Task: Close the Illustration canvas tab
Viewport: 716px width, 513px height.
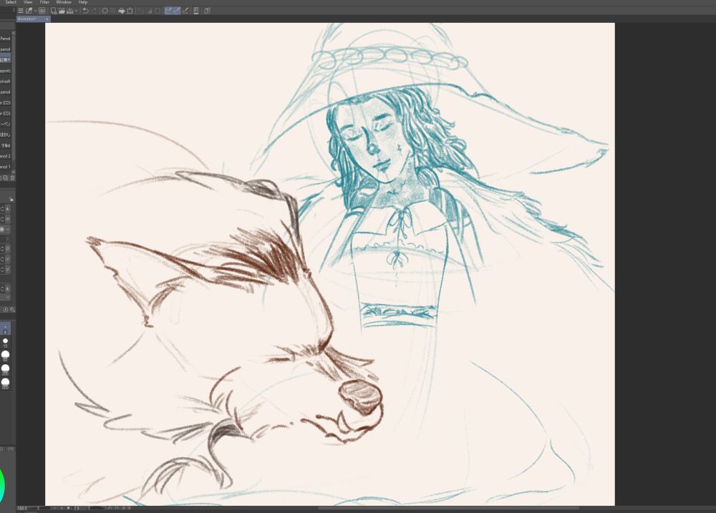Action: point(47,19)
